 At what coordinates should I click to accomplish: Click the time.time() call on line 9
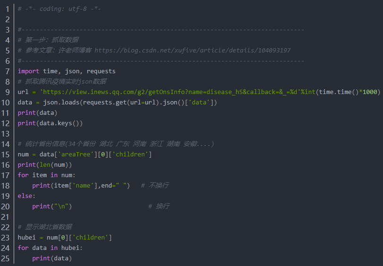[x=339, y=92]
